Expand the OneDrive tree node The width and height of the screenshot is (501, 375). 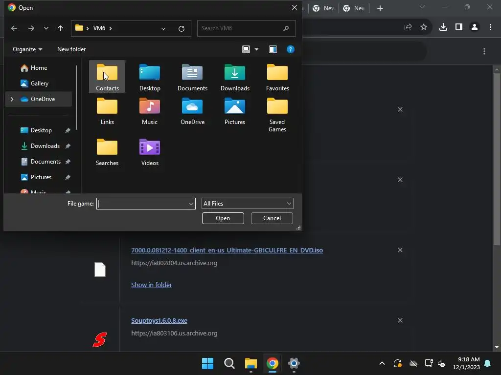tap(12, 99)
